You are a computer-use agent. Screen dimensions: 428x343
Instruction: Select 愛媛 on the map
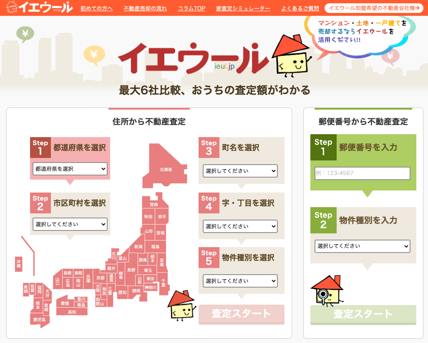[x=65, y=303]
